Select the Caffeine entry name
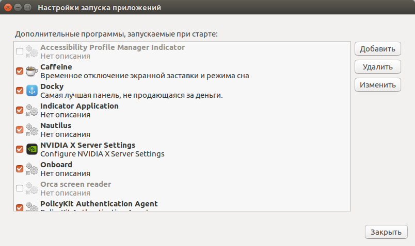The width and height of the screenshot is (415, 246). (56, 67)
